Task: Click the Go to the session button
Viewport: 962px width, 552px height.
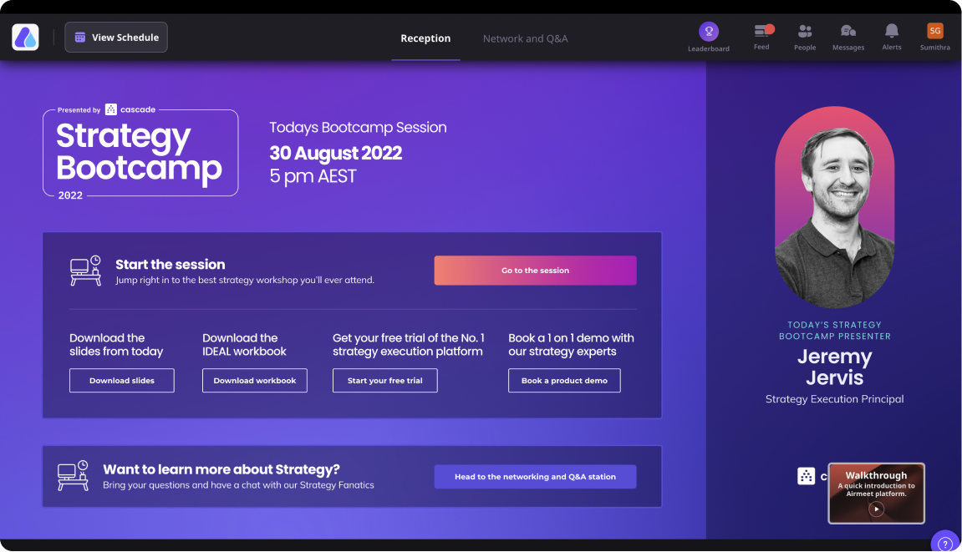Action: pyautogui.click(x=535, y=271)
